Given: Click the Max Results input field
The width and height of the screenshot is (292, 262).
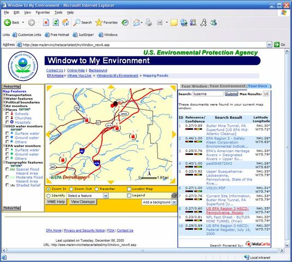Looking at the screenshot, I should click(x=266, y=94).
